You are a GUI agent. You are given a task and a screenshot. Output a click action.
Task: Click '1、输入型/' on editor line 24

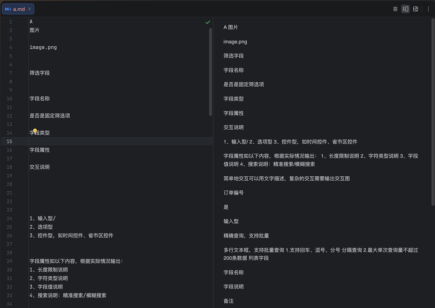coord(42,218)
